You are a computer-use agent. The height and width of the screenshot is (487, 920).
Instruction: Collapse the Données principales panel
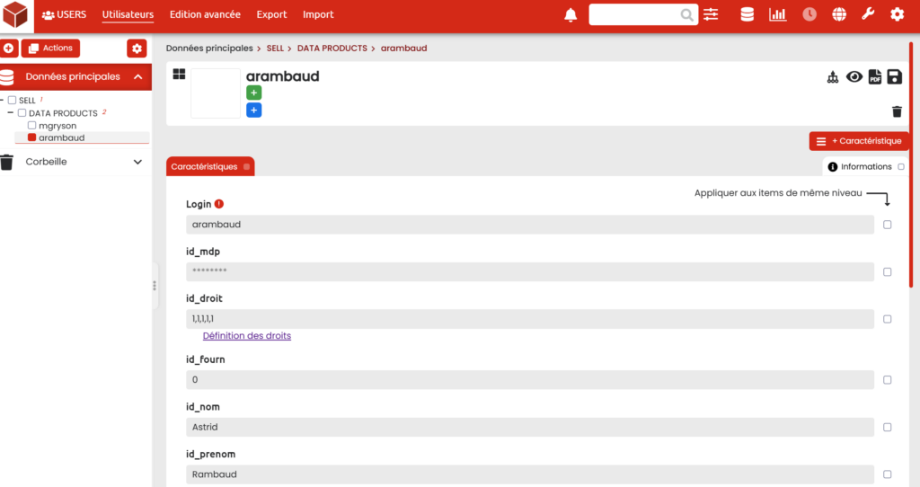tap(137, 77)
